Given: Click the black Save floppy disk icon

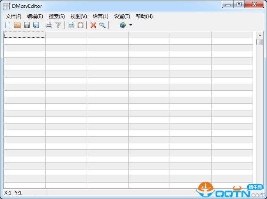Looking at the screenshot, I should (27, 25).
